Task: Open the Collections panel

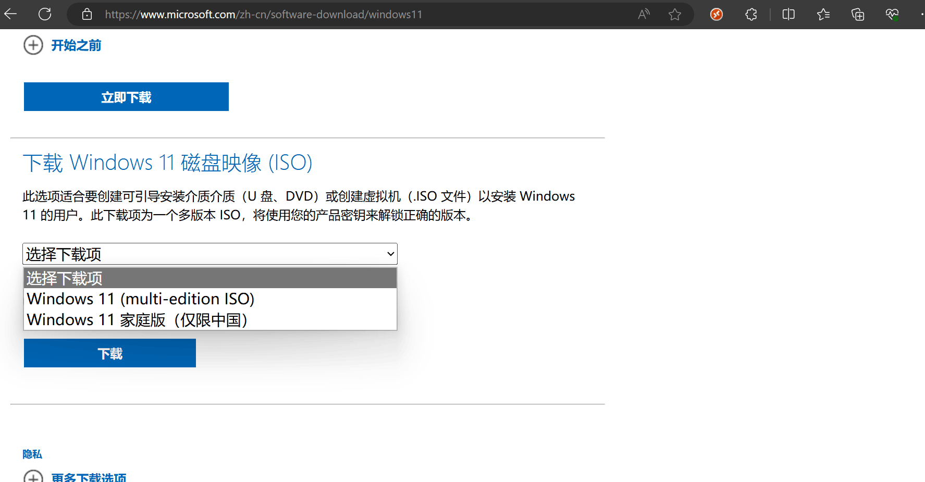Action: click(x=858, y=14)
